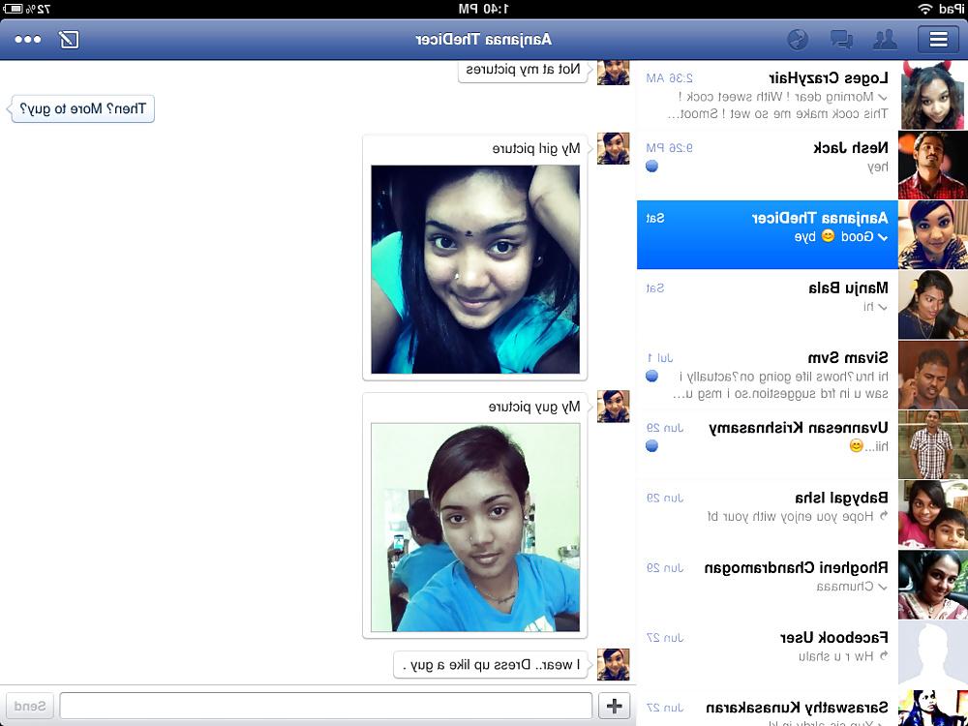Image resolution: width=968 pixels, height=726 pixels.
Task: Open the Rhogheni Chandramogan conversation
Action: [x=802, y=584]
